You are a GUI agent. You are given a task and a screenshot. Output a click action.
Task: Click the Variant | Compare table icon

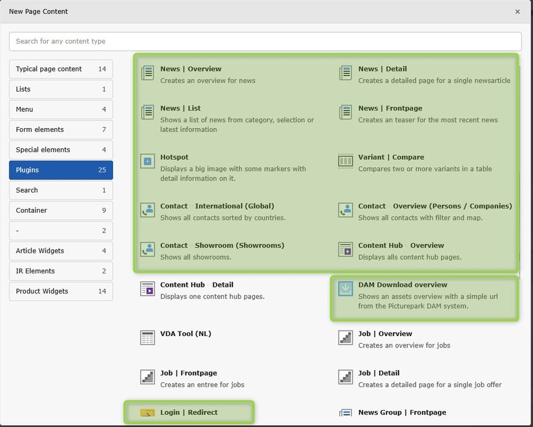click(x=345, y=161)
